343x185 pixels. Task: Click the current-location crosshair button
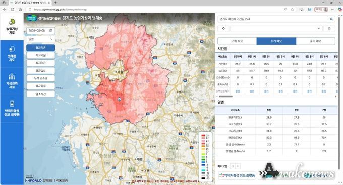[223, 28]
